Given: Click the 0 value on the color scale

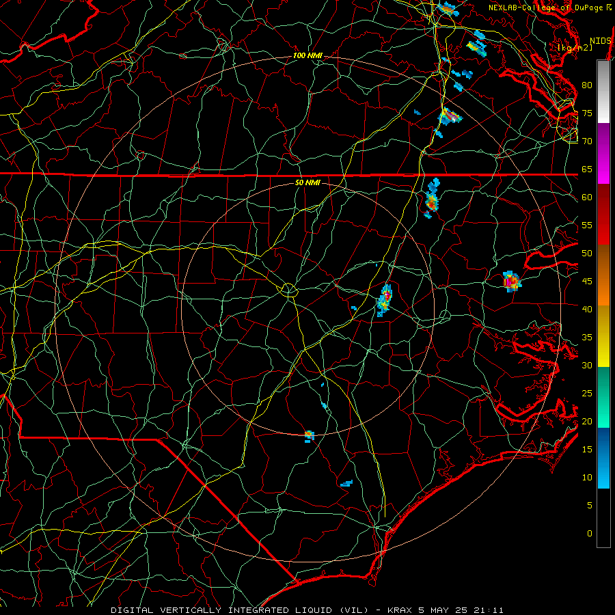Looking at the screenshot, I should pyautogui.click(x=590, y=534).
